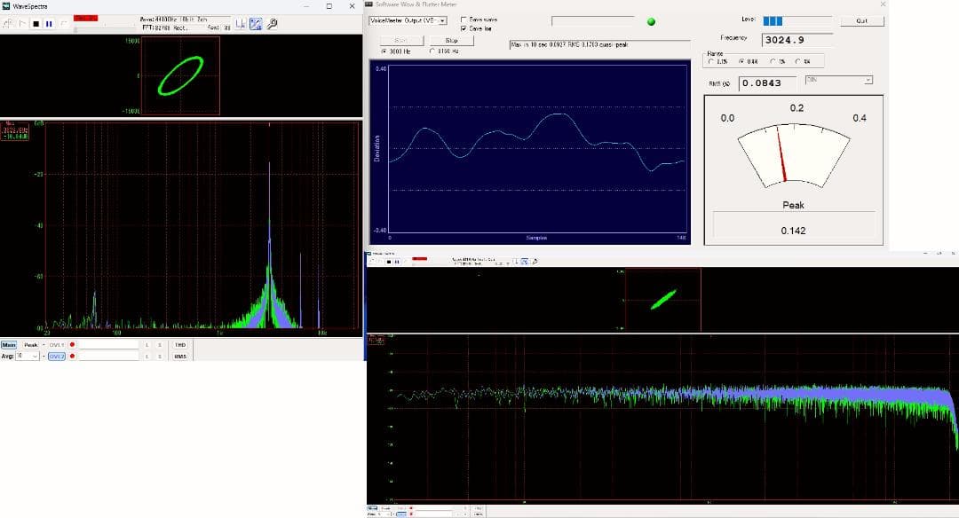Screen dimensions: 959x518
Task: Select the 0.1% Range radio button
Action: pyautogui.click(x=710, y=62)
